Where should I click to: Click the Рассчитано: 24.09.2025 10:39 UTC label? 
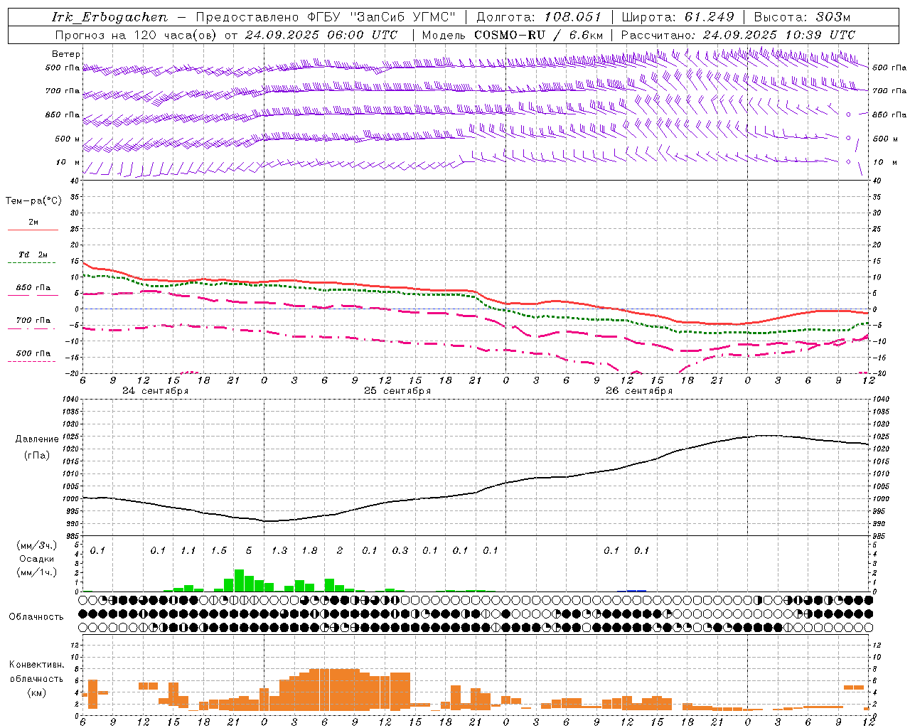(738, 35)
